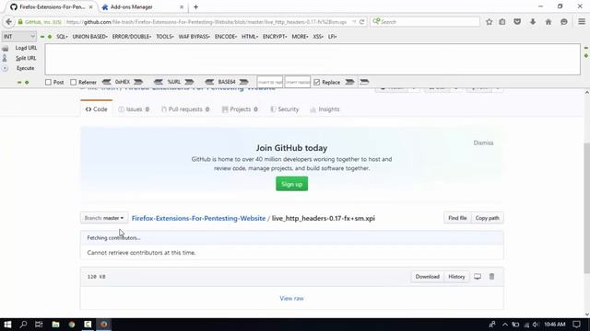The width and height of the screenshot is (590, 331).
Task: Open Task View on the taskbar
Action: pos(39,325)
